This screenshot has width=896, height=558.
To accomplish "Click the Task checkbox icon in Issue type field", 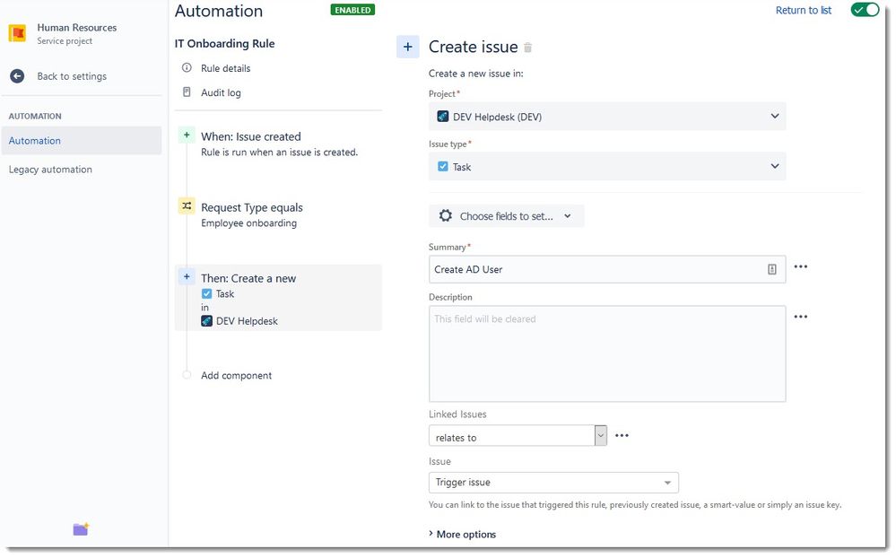I will [x=443, y=166].
